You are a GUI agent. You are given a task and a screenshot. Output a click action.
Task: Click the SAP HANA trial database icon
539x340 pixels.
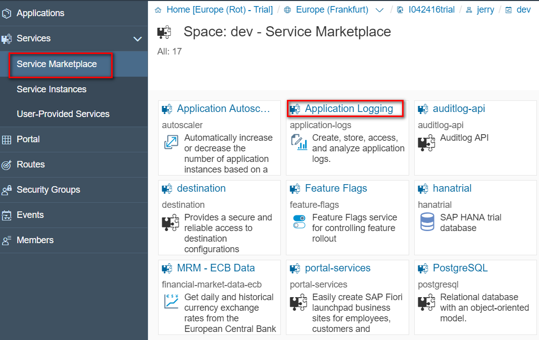point(427,222)
